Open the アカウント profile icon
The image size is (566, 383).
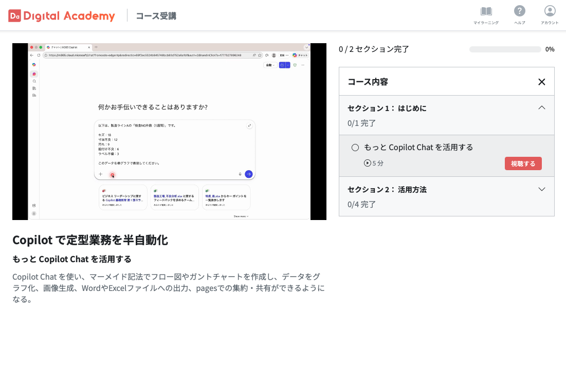pos(550,11)
